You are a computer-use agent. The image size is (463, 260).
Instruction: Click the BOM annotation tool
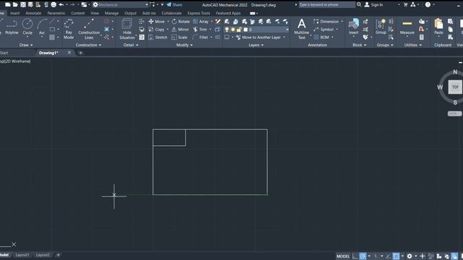pyautogui.click(x=321, y=38)
